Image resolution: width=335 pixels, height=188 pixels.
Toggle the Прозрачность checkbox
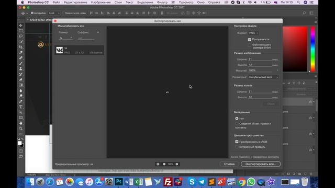pos(250,40)
